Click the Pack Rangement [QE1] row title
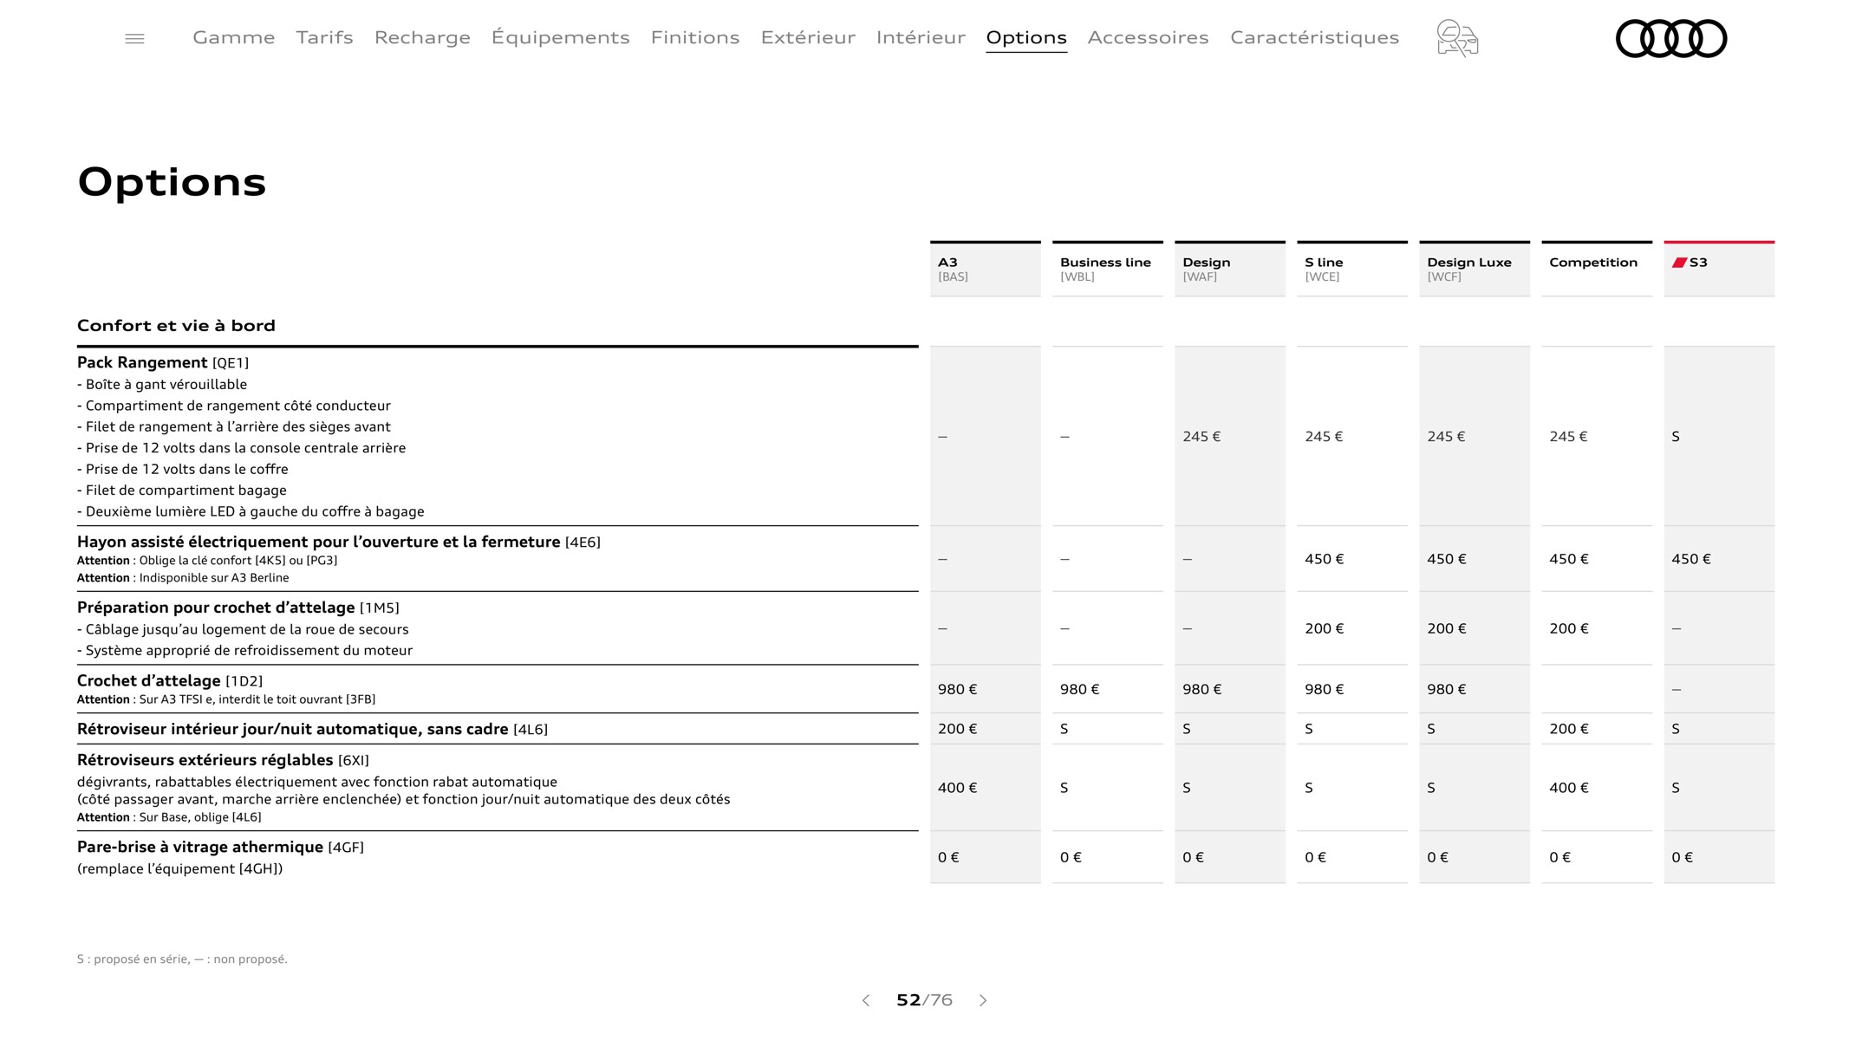The width and height of the screenshot is (1849, 1040). (163, 362)
